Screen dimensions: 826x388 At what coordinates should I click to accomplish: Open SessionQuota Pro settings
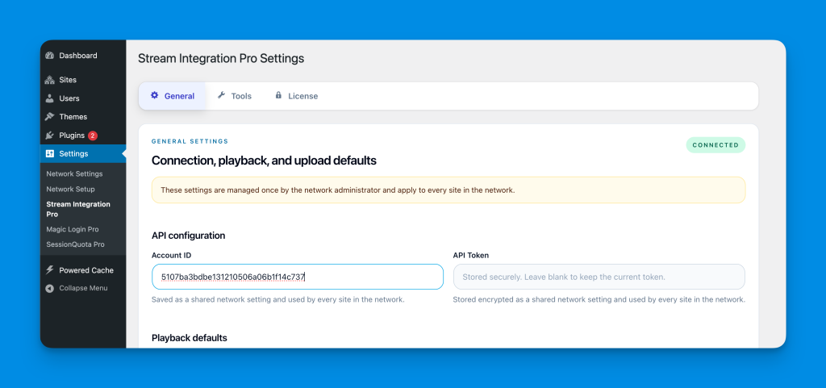(75, 244)
